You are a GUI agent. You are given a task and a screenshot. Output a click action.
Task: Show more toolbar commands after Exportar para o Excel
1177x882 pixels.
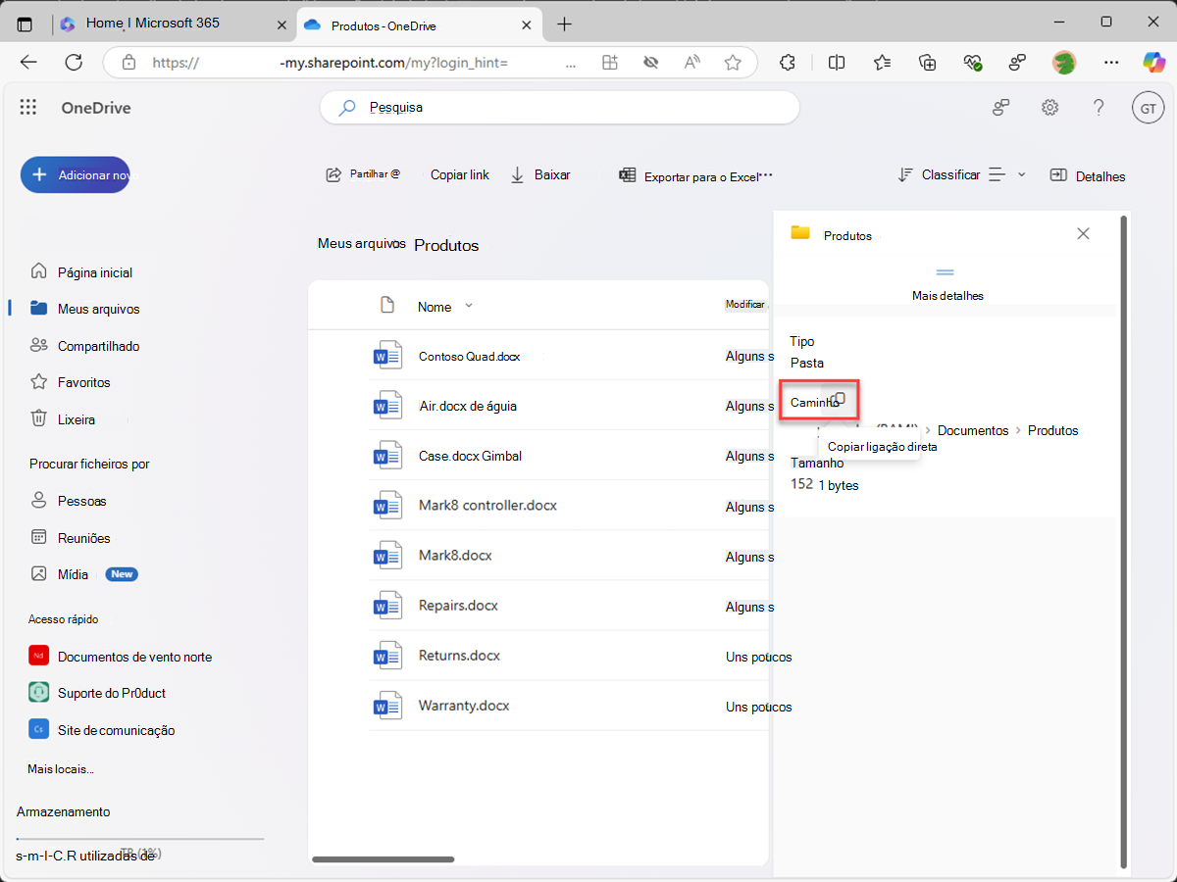767,174
